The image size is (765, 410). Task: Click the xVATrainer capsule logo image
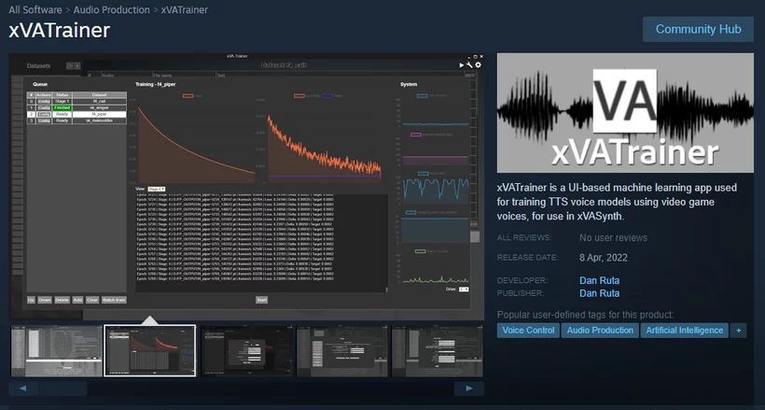(625, 113)
